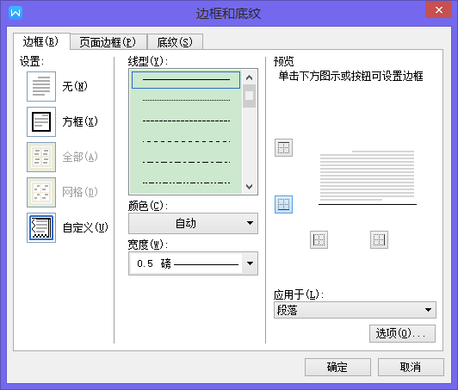The width and height of the screenshot is (458, 390).
Task: Open the 应用于 dropdown showing 段落
Action: (x=355, y=310)
